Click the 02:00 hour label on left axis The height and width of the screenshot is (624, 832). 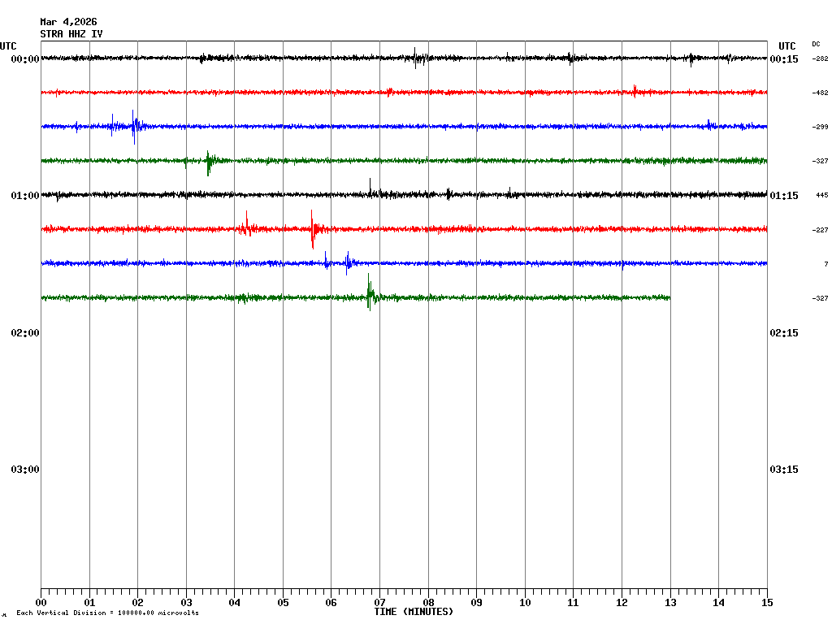tap(25, 333)
